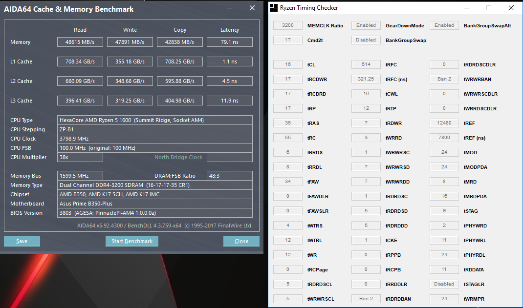Click L2 Cache Read value 660.09 GB/s
The image size is (523, 308).
point(80,81)
